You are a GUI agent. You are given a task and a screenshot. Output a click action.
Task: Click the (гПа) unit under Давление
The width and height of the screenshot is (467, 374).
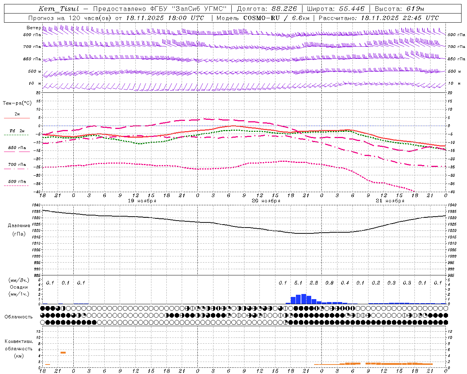coord(19,234)
